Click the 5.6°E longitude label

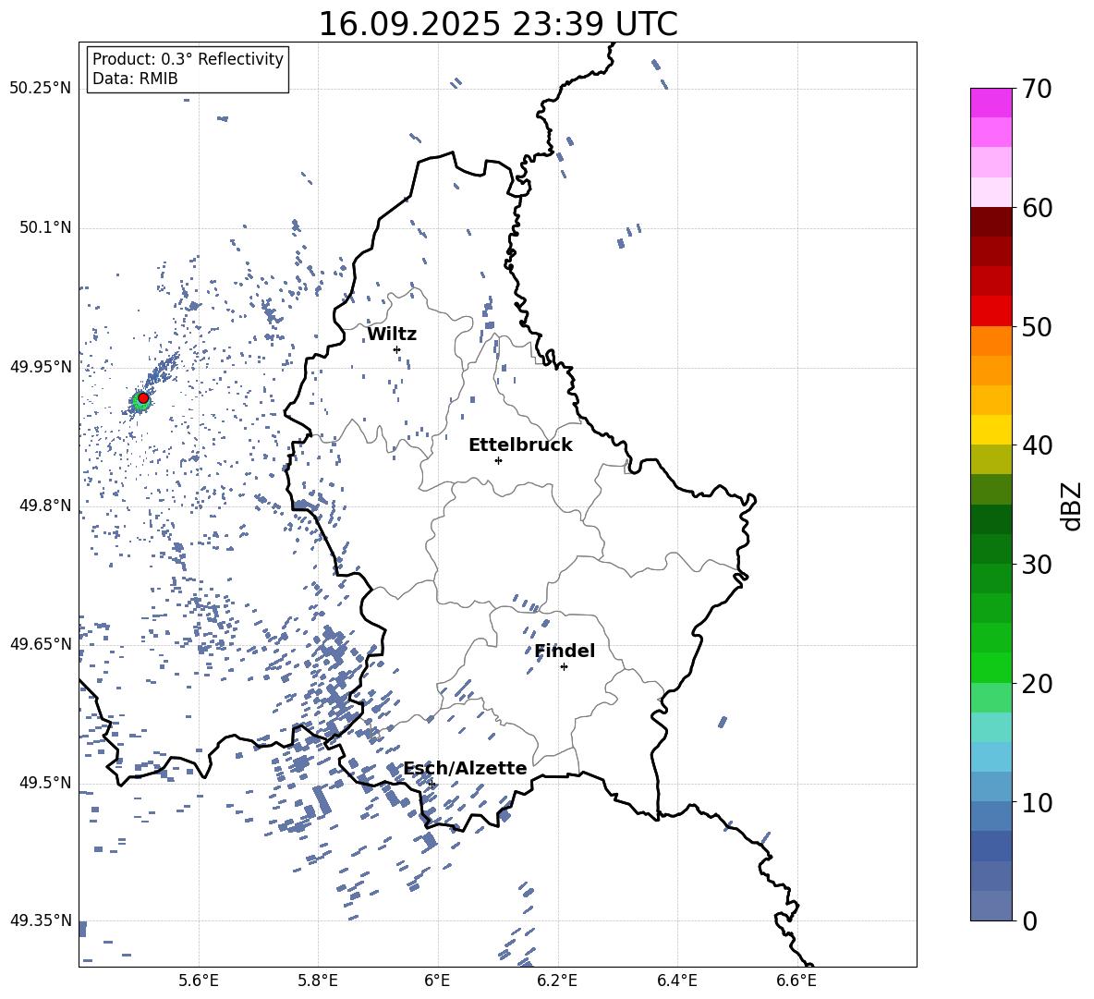(x=199, y=981)
